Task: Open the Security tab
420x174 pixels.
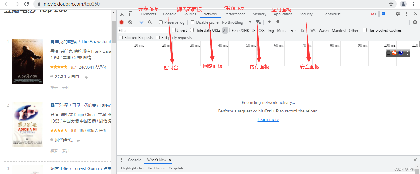Action: pyautogui.click(x=306, y=14)
